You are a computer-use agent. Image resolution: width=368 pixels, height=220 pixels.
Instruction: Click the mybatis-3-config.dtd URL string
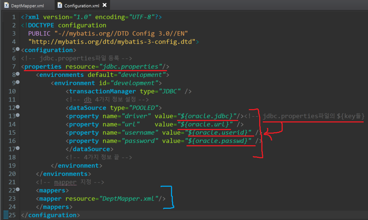pyautogui.click(x=112, y=42)
